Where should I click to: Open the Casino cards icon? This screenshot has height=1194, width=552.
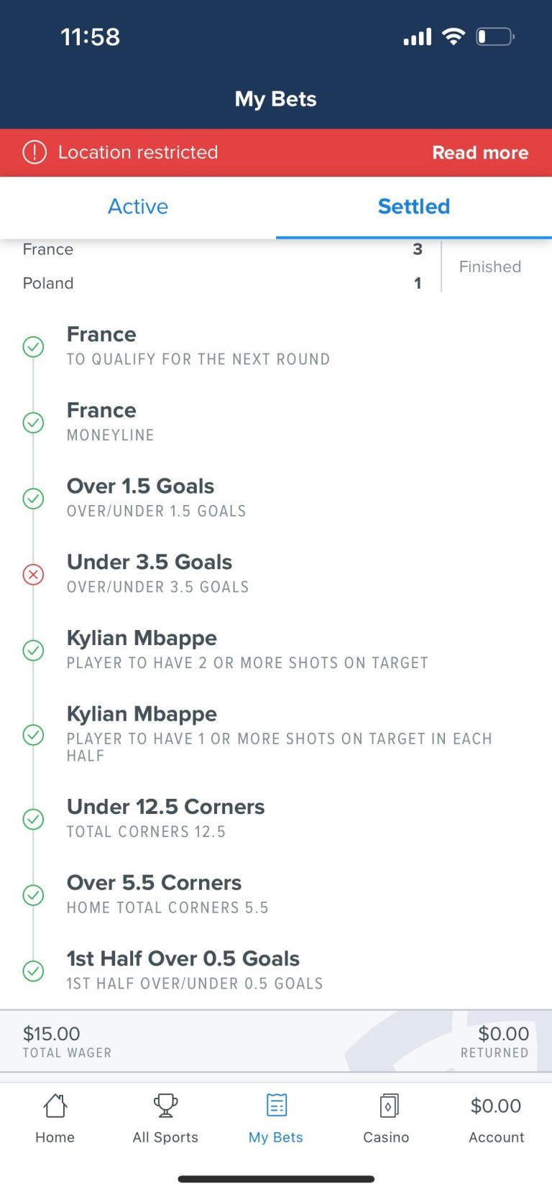click(x=387, y=1106)
